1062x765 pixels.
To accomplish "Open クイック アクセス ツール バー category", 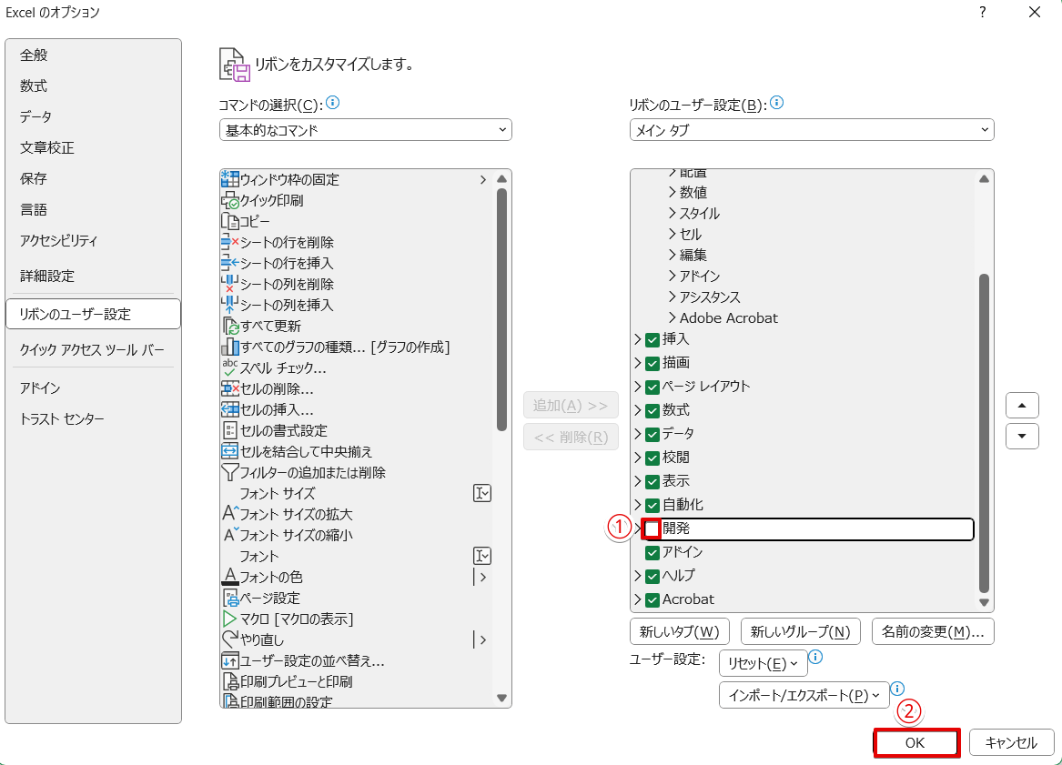I will [94, 350].
